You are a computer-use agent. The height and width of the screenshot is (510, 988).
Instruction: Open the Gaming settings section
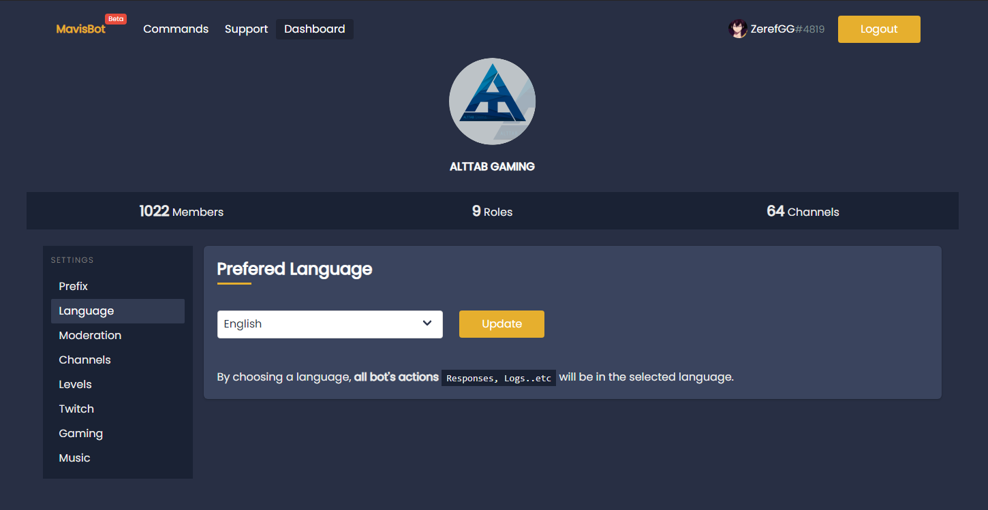tap(80, 433)
